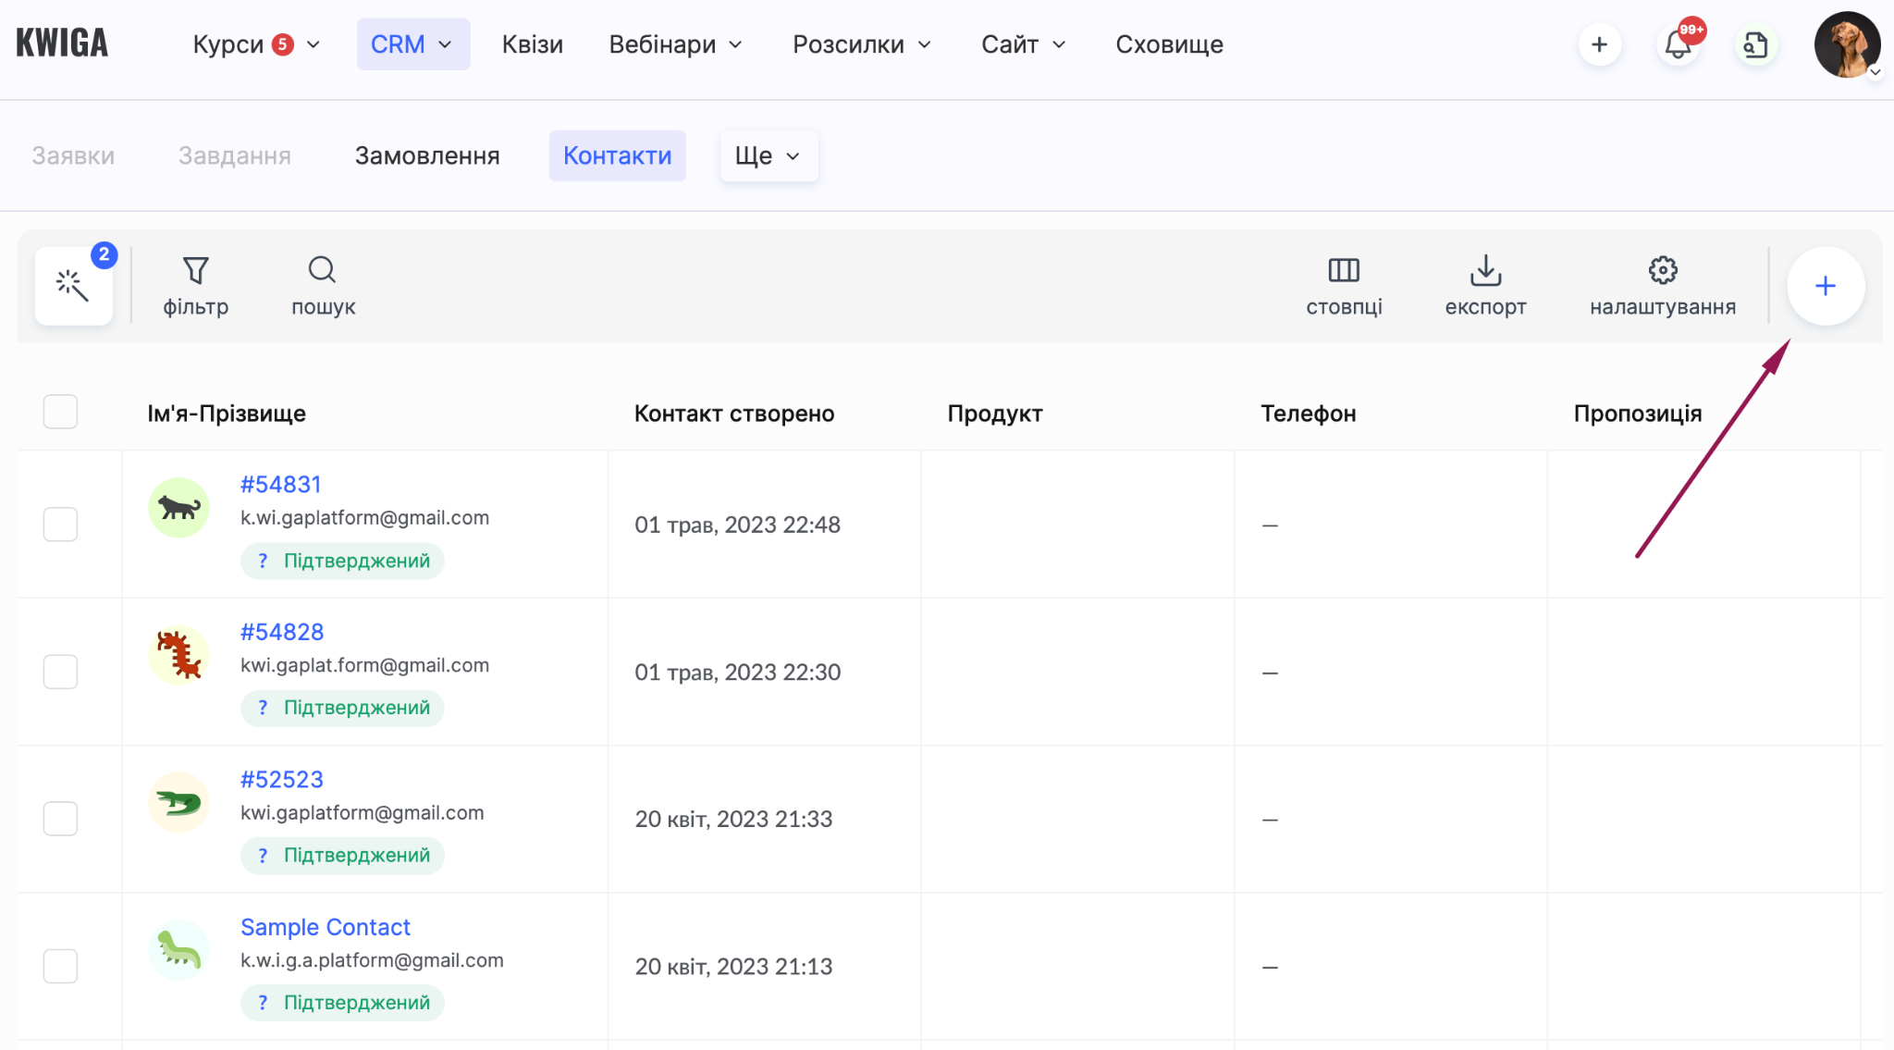
Task: Click the Ім'я-Прізвище column header
Action: coord(227,414)
